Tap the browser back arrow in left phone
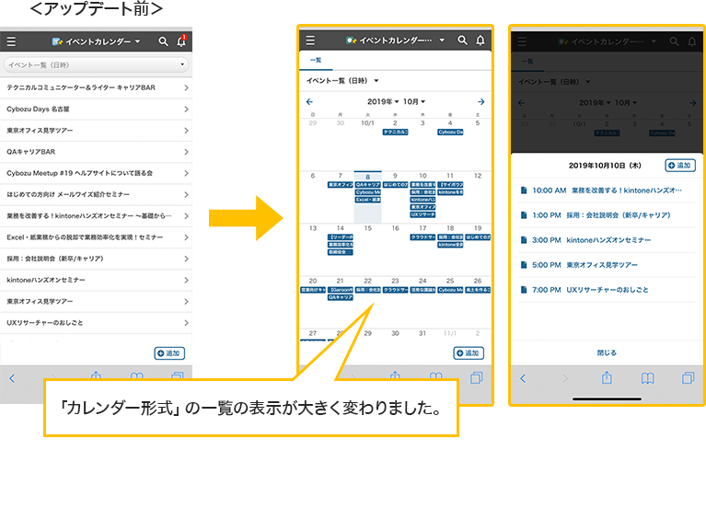The height and width of the screenshot is (531, 706). point(12,378)
